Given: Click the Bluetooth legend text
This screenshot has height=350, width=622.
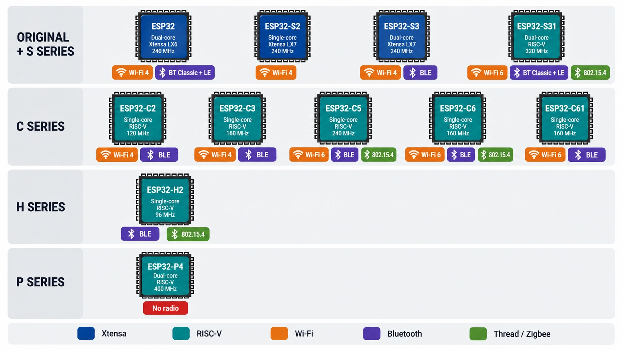Looking at the screenshot, I should (405, 334).
